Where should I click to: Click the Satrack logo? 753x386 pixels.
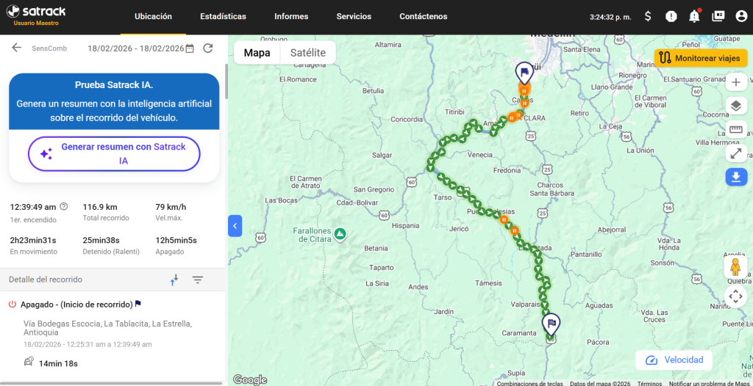tap(36, 11)
